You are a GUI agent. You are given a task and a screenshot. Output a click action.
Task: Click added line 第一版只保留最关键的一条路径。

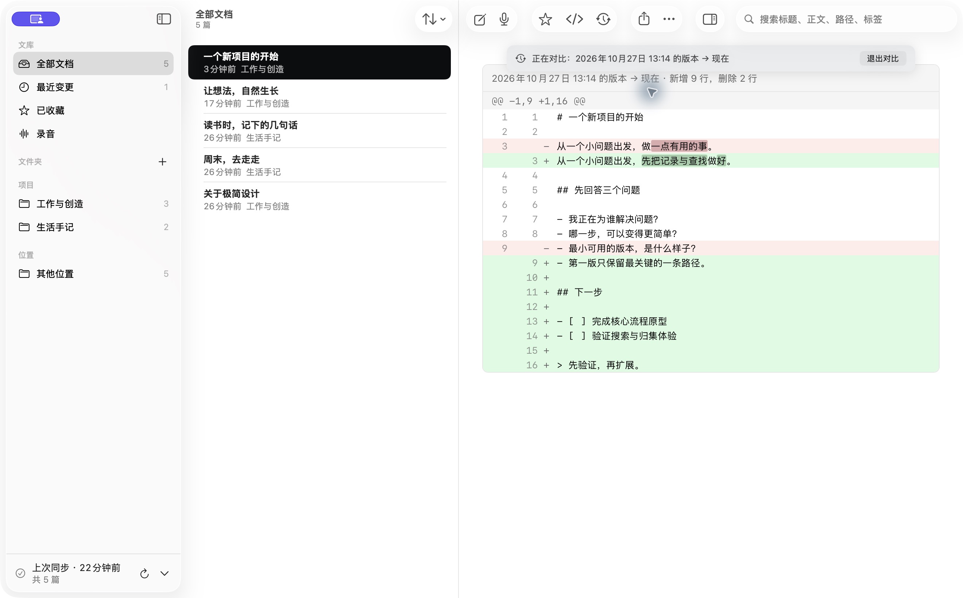(x=711, y=263)
